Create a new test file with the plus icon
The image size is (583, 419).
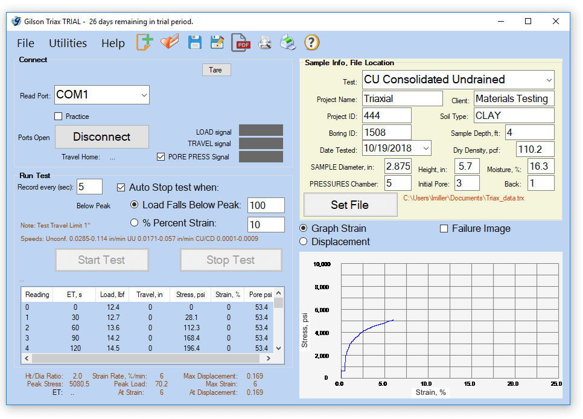[144, 42]
